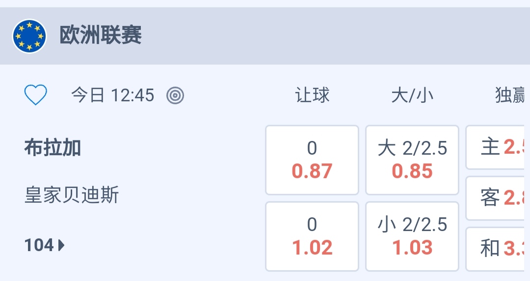Select the 大/小 column header
Viewport: 530px width, 281px height.
point(412,95)
